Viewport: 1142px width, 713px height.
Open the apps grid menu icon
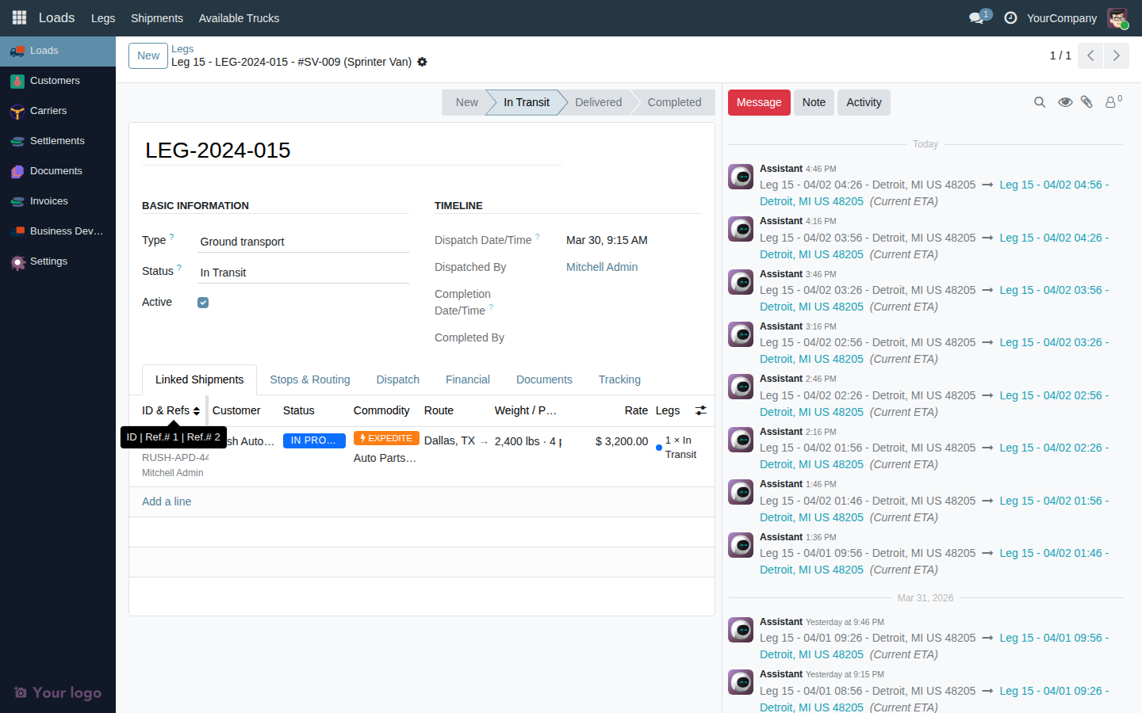(x=19, y=17)
